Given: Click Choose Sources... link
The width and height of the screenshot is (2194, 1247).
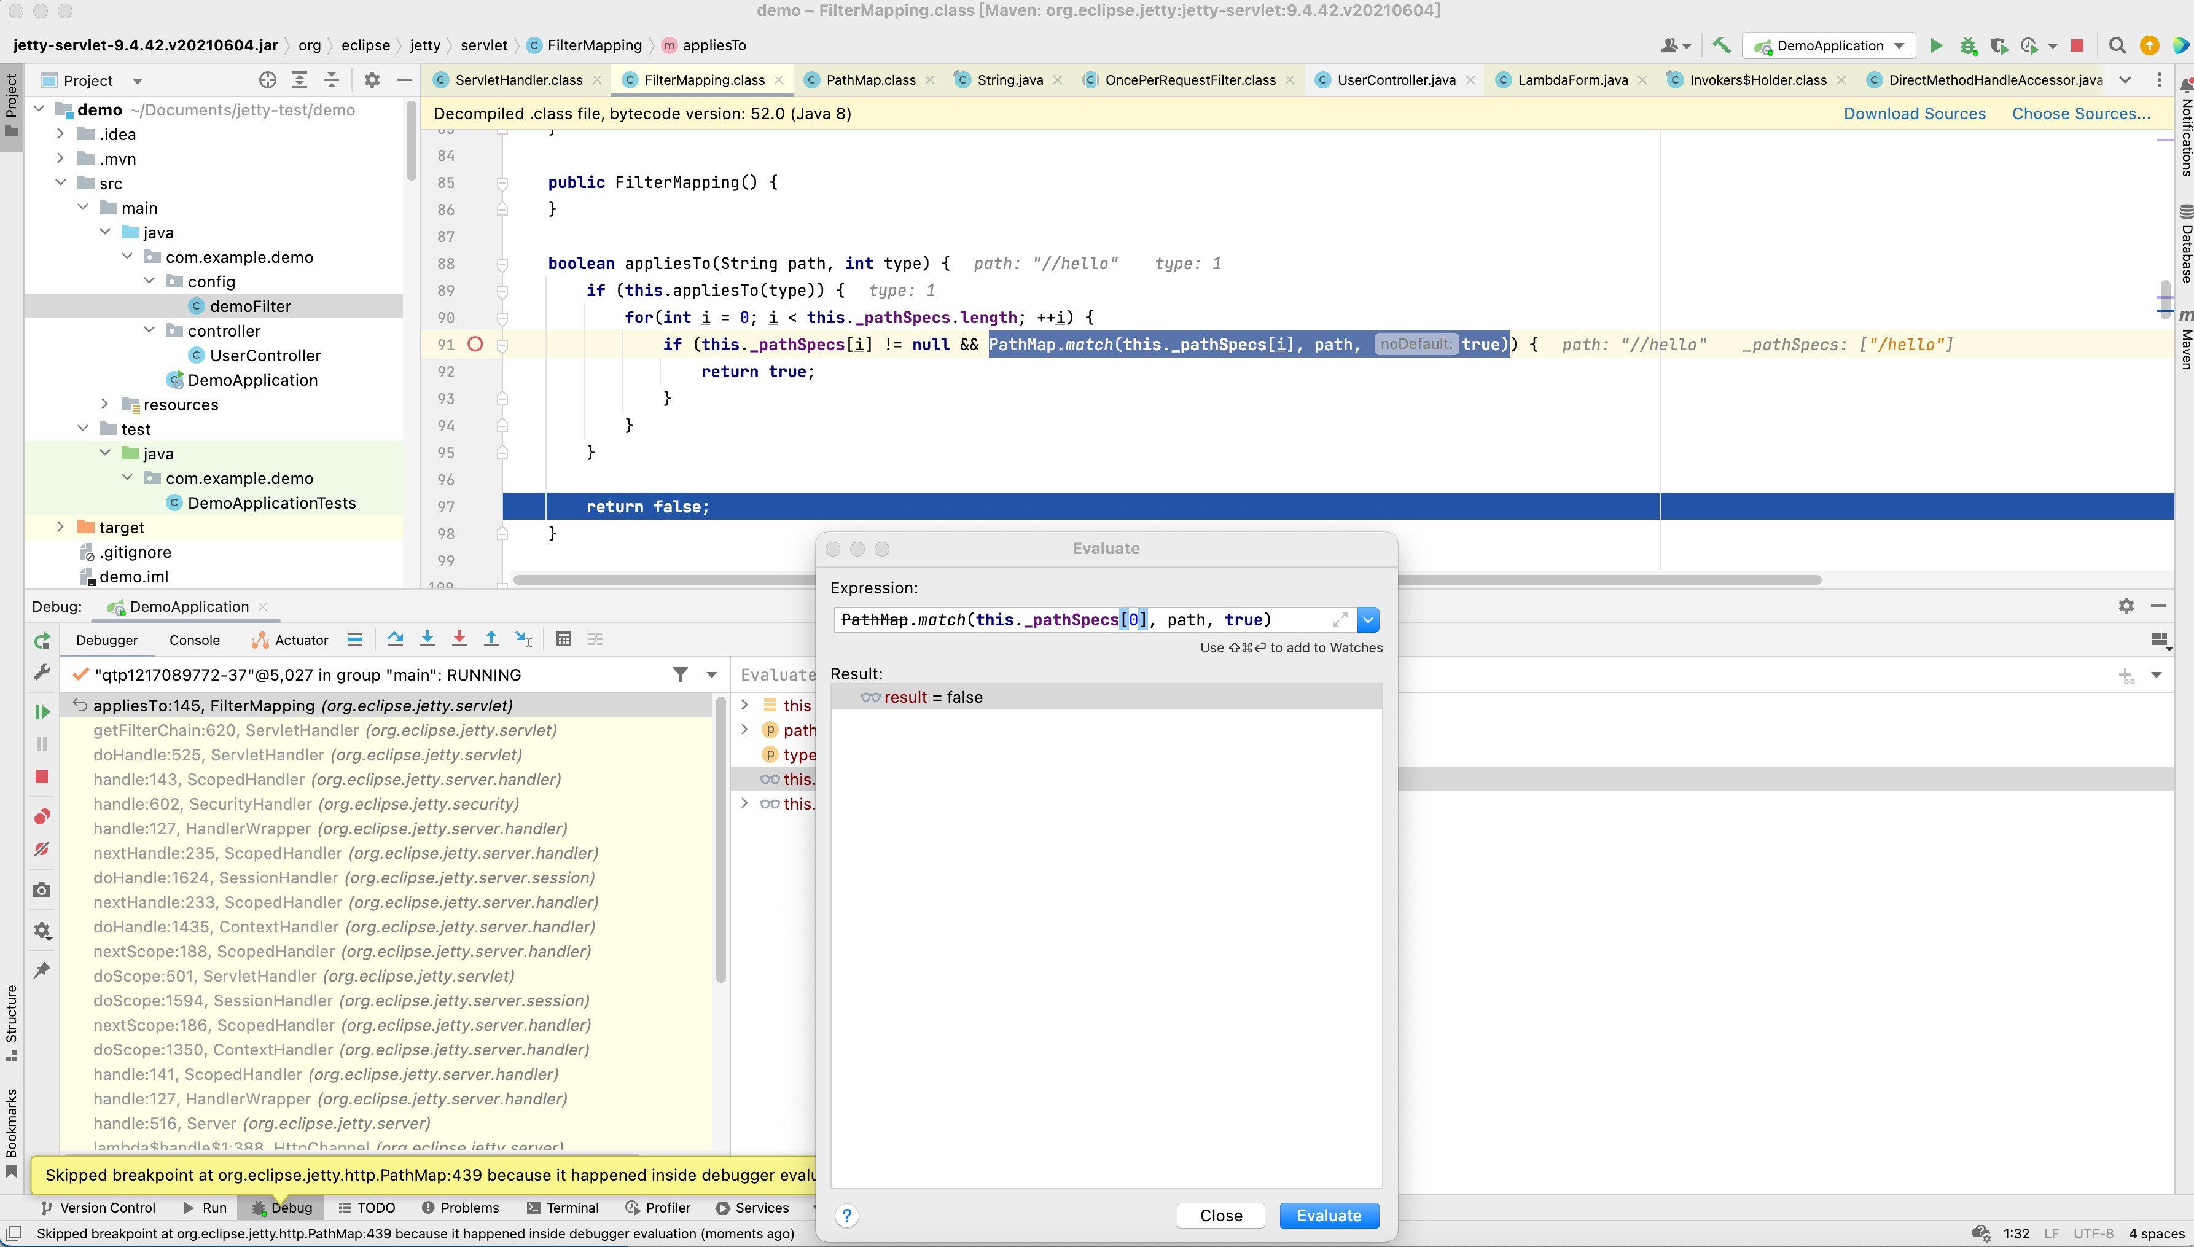Looking at the screenshot, I should [x=2080, y=113].
